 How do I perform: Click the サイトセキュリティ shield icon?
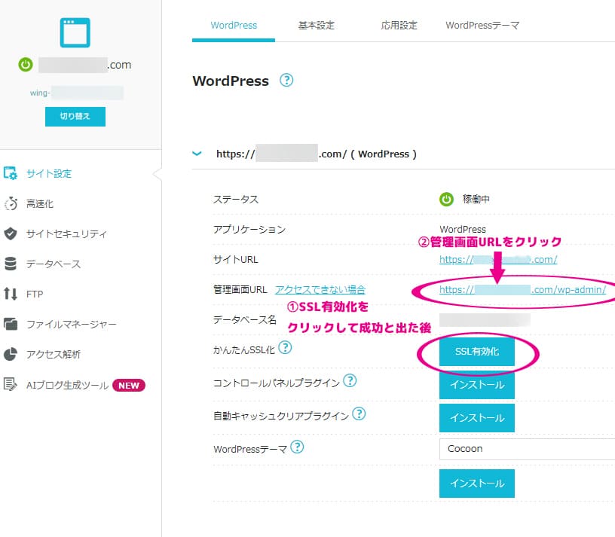(11, 233)
